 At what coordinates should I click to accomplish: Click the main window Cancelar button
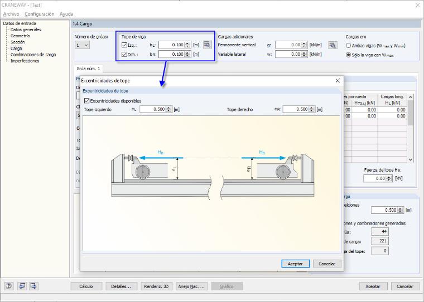tap(405, 286)
